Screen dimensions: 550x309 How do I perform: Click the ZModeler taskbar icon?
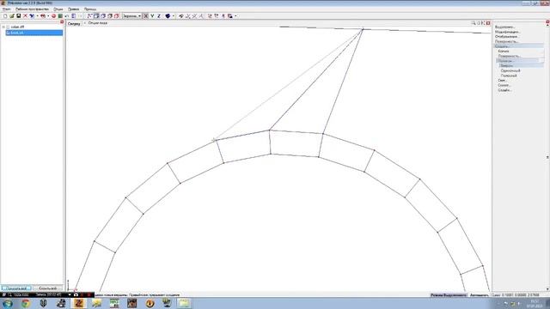click(x=79, y=303)
